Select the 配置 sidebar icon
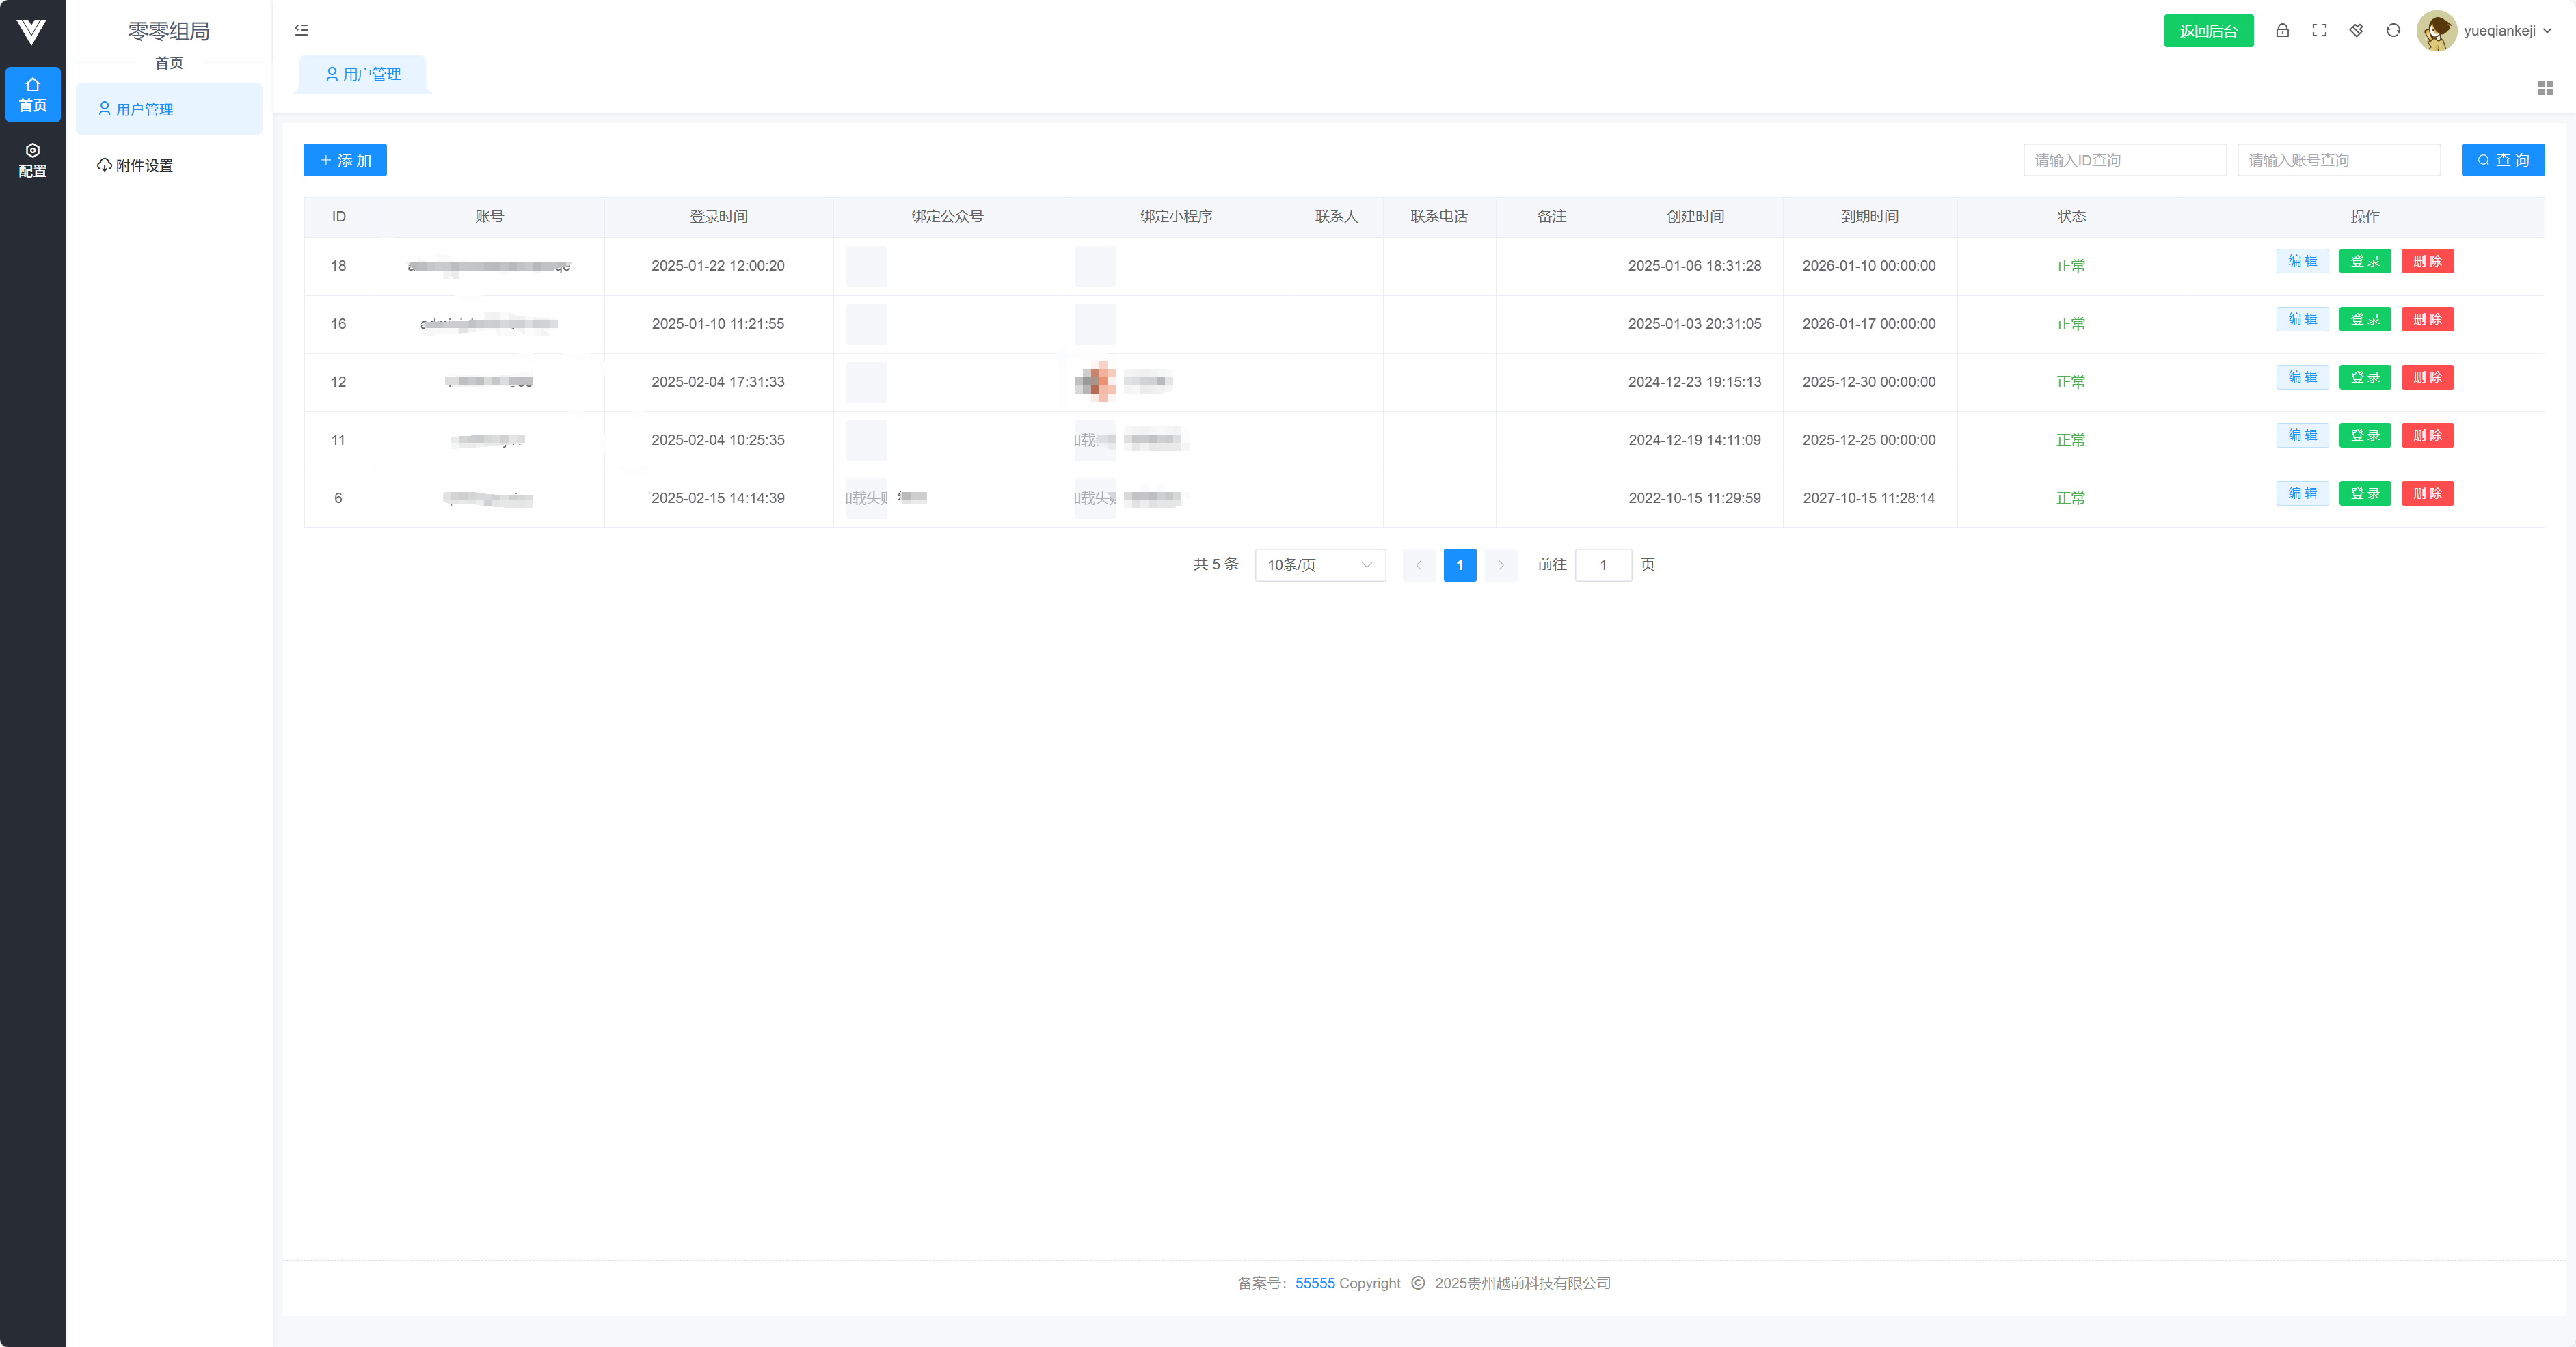The width and height of the screenshot is (2576, 1347). (32, 160)
